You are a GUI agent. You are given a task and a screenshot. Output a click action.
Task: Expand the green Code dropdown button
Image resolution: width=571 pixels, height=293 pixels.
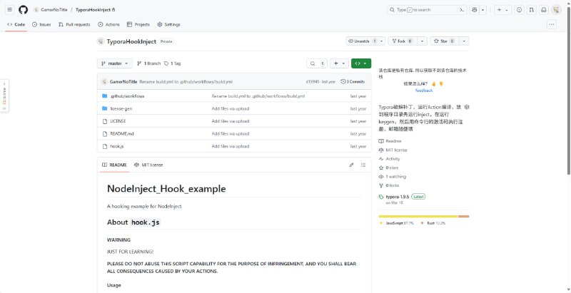(x=360, y=63)
